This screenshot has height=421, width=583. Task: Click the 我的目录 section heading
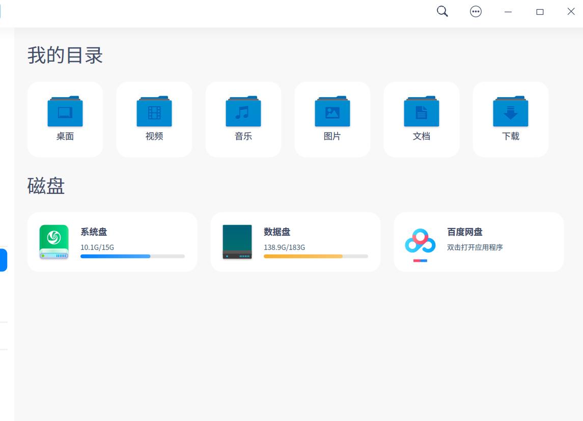click(x=65, y=56)
